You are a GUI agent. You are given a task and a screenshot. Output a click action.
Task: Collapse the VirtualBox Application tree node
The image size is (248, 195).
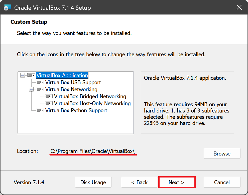(23, 75)
